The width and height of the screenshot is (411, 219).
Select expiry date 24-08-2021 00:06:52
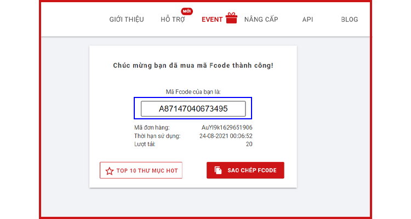click(x=226, y=136)
